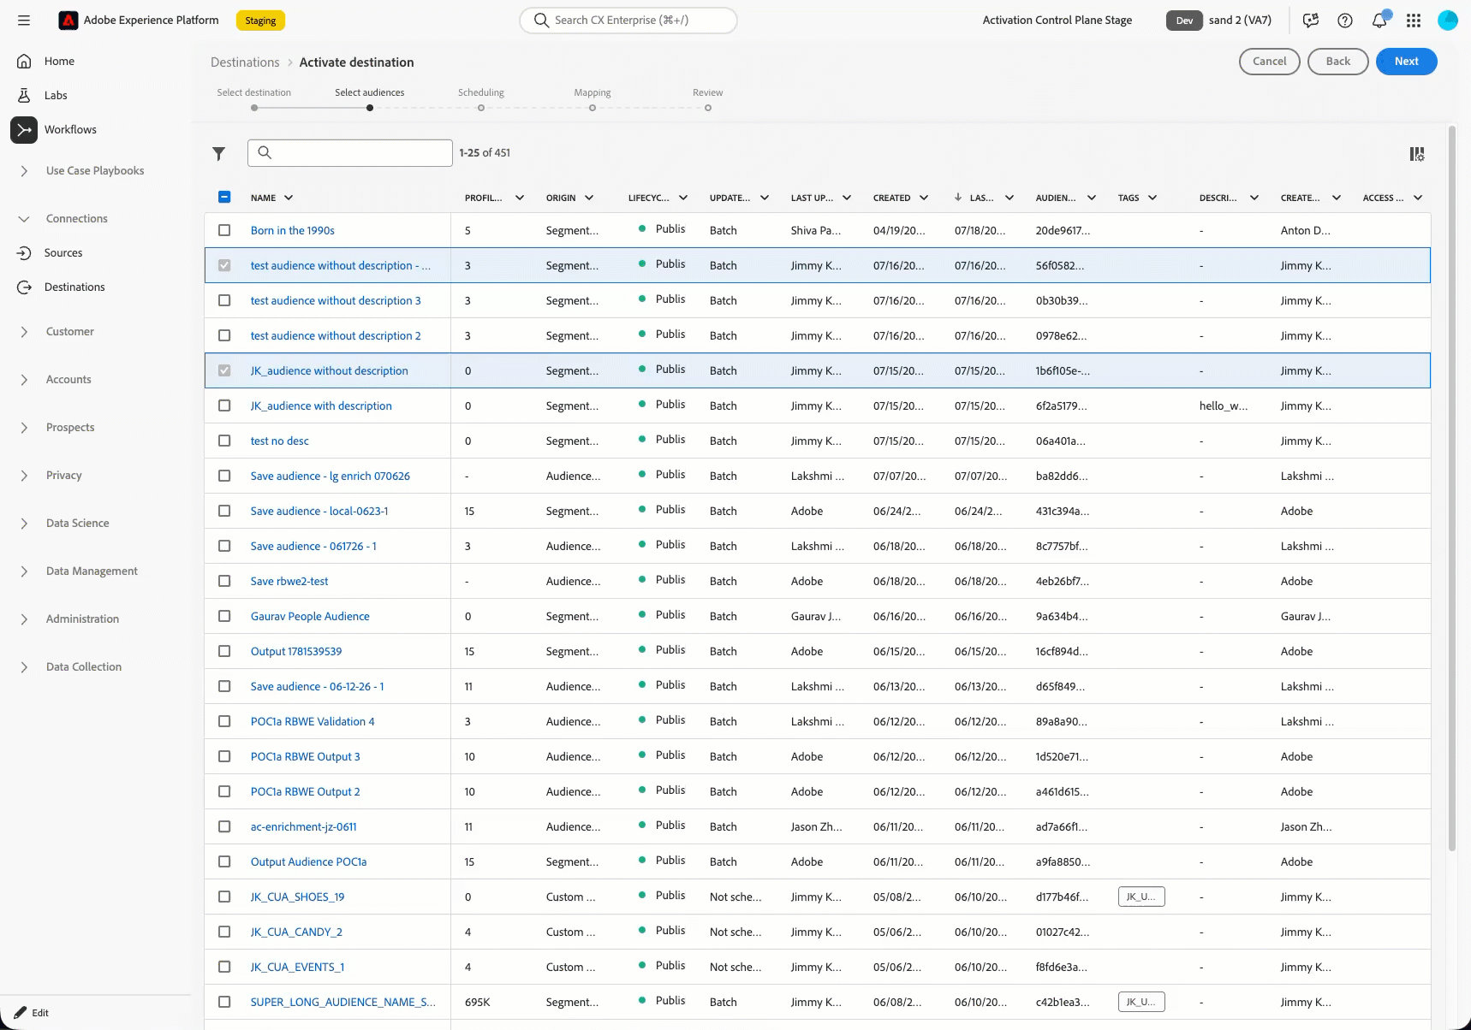Open the feedback icon in header
1471x1030 pixels.
pos(1311,21)
